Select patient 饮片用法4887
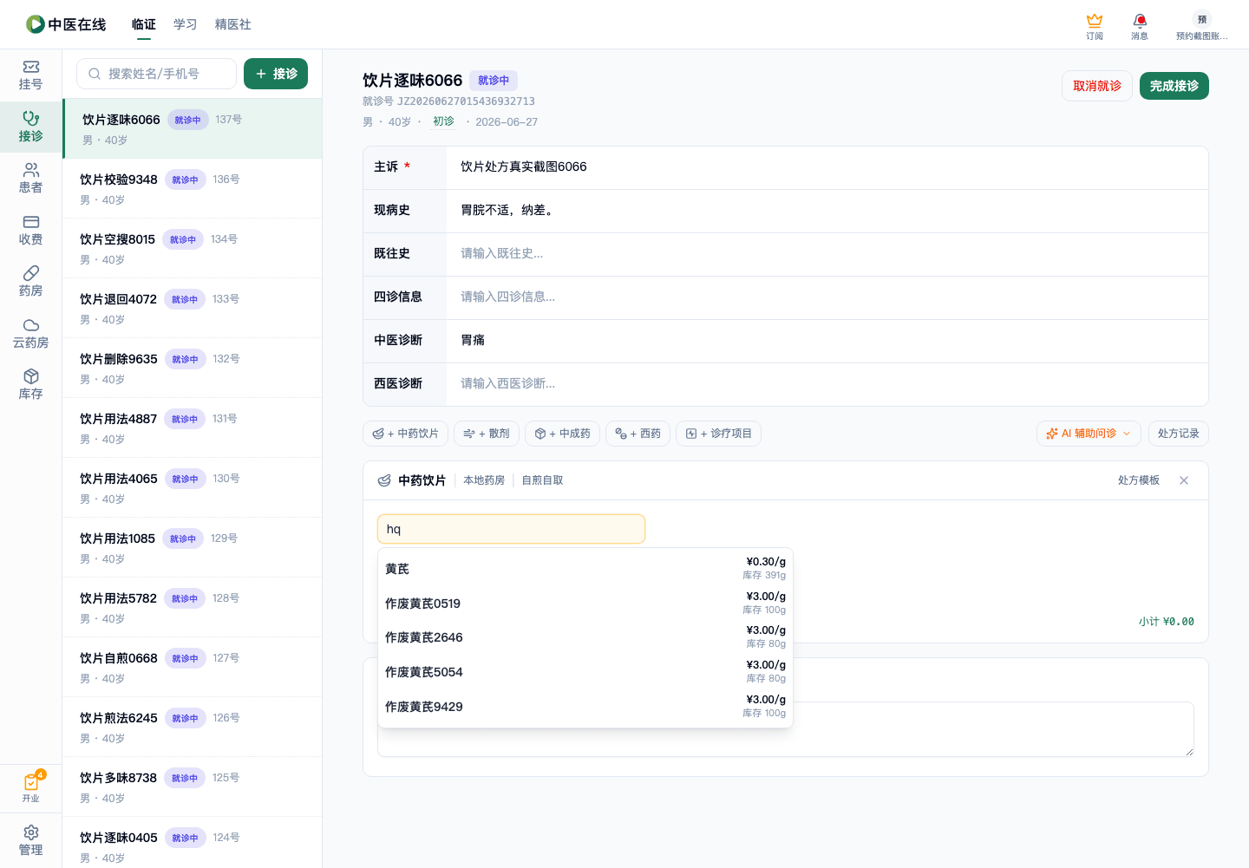1249x868 pixels. pos(192,427)
